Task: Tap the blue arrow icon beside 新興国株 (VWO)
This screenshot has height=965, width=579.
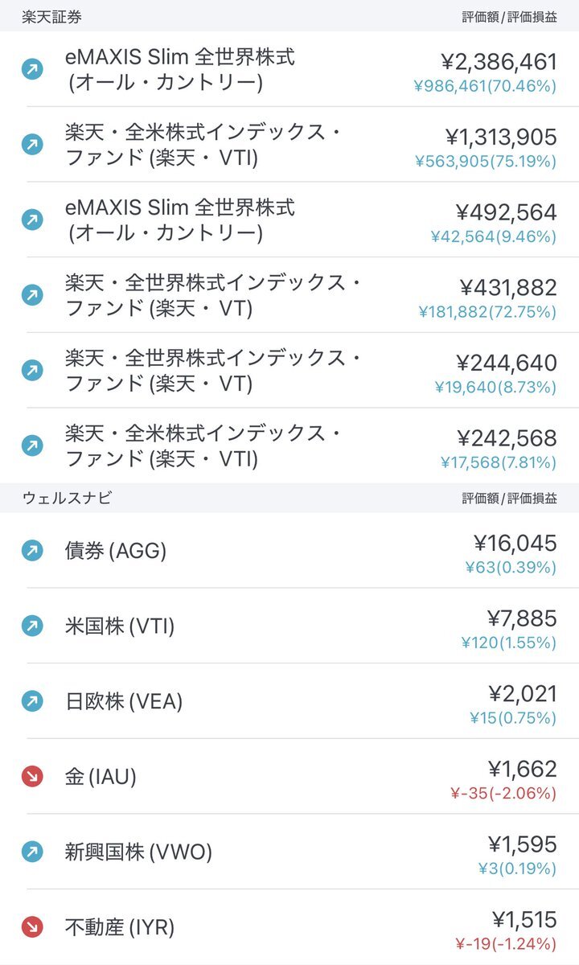Action: [32, 852]
